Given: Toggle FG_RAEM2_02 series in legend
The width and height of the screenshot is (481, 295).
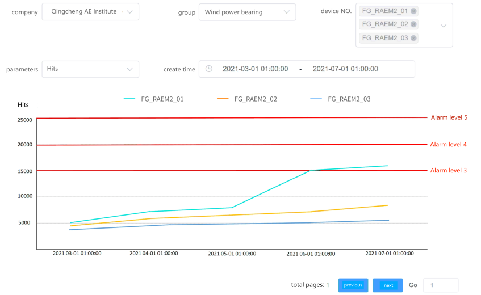Looking at the screenshot, I should coord(247,99).
